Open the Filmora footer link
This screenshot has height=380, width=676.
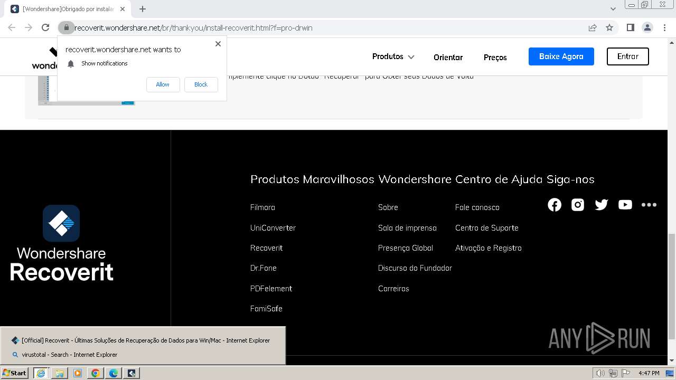[262, 207]
